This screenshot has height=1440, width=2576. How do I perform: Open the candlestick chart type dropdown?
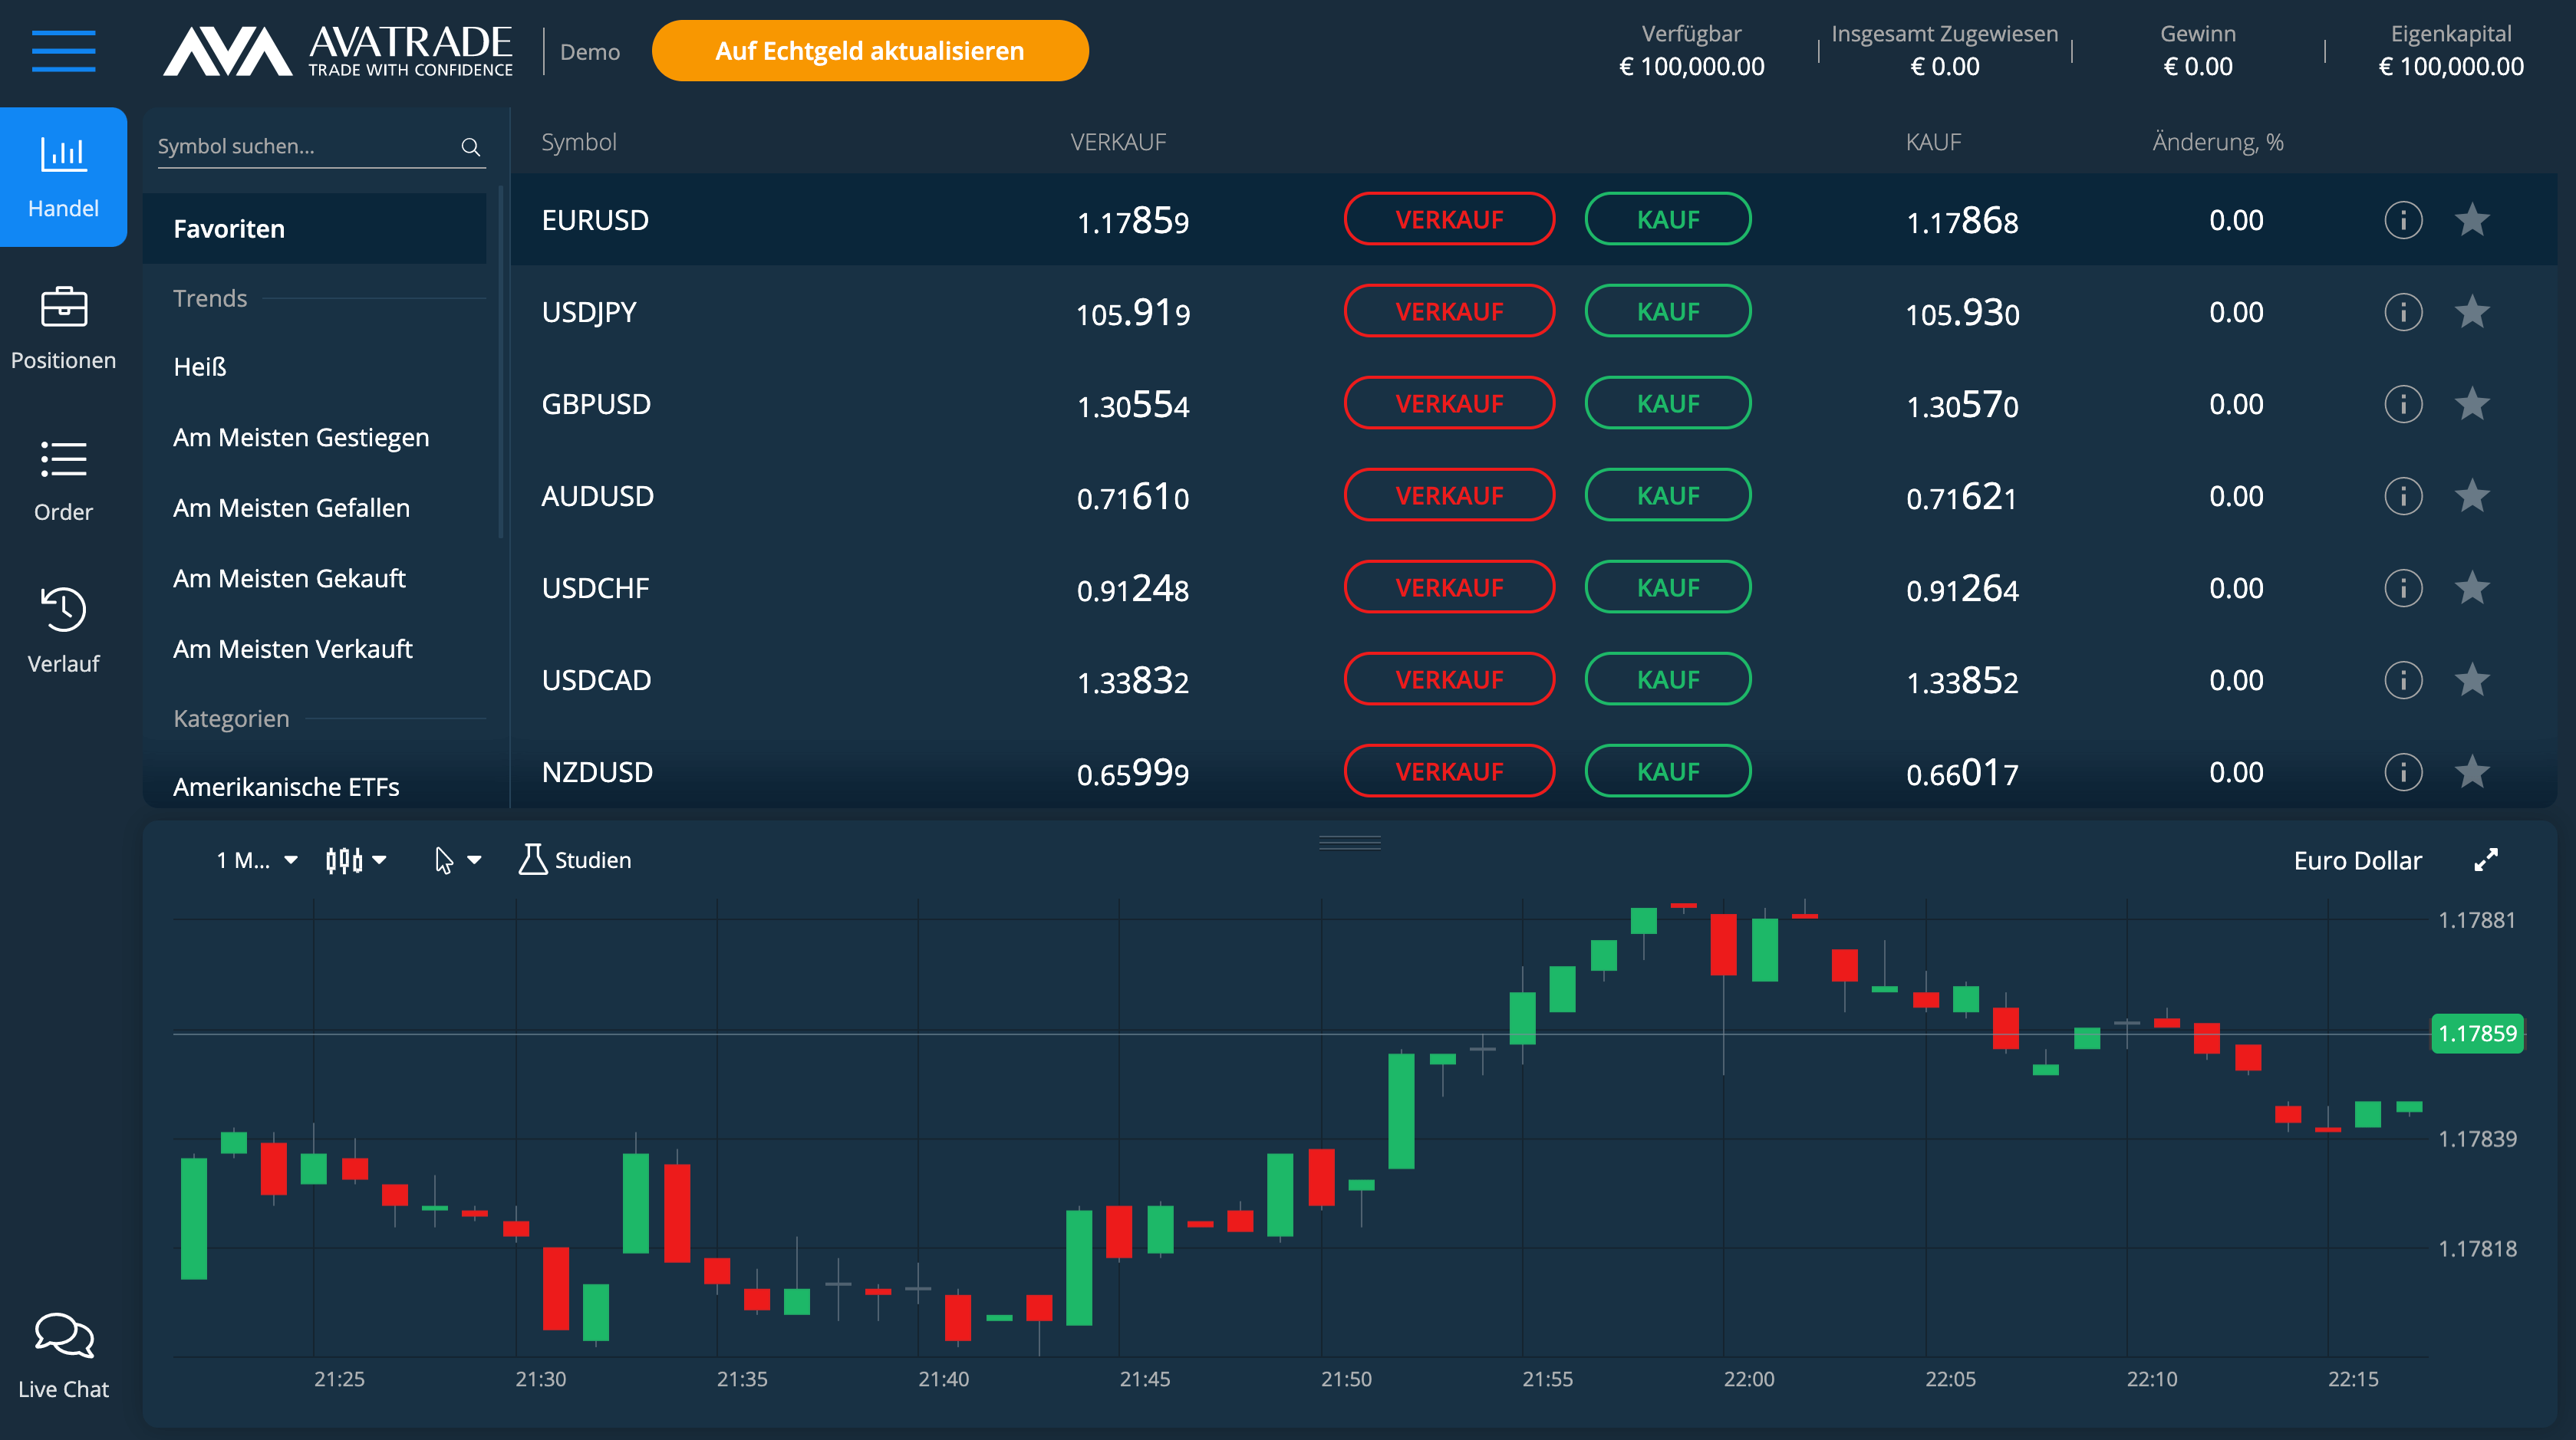click(356, 860)
